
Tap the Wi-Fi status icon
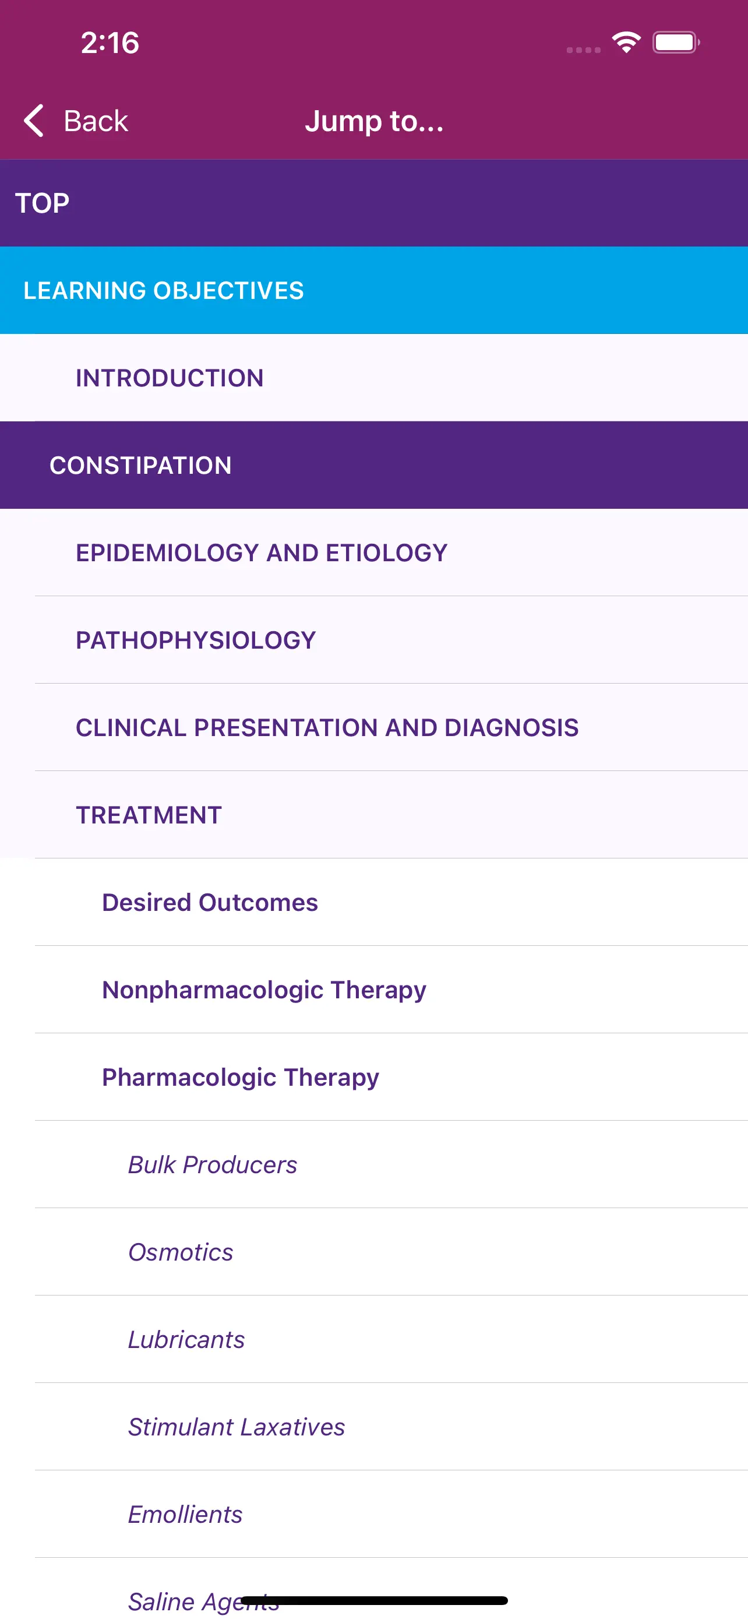(626, 43)
